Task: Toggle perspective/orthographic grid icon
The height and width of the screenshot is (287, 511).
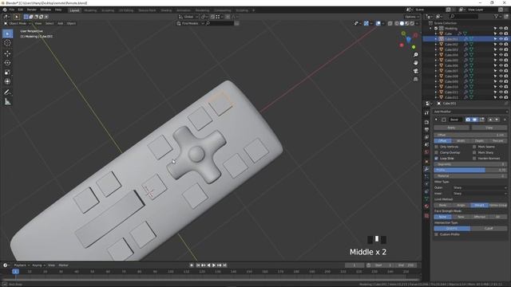Action: (x=415, y=79)
